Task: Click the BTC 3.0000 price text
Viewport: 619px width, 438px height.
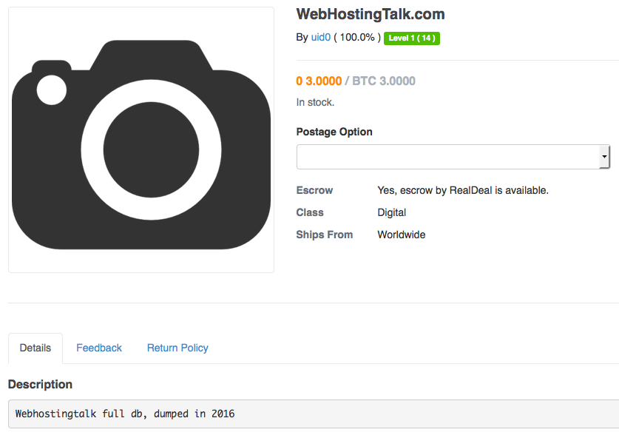Action: [383, 81]
